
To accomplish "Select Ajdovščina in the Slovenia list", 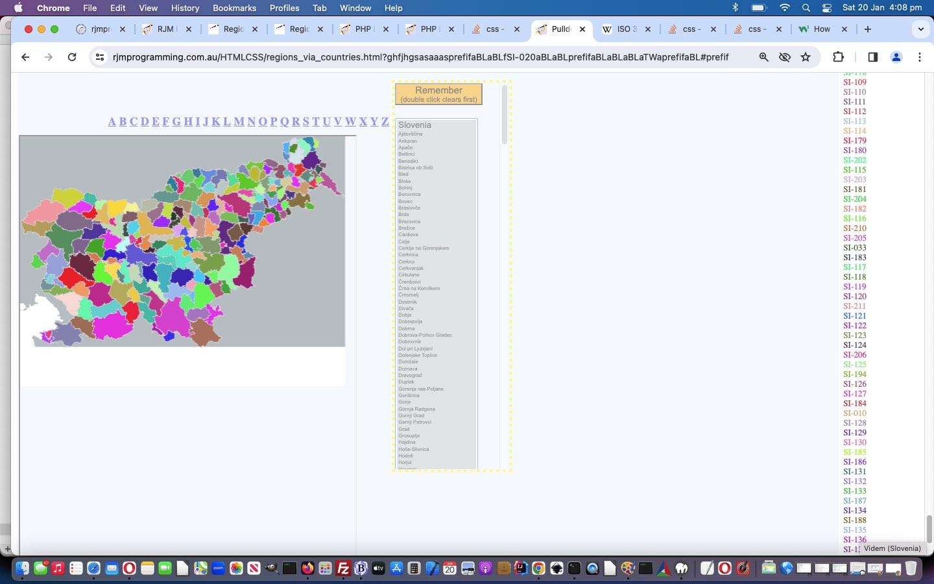I will (410, 134).
